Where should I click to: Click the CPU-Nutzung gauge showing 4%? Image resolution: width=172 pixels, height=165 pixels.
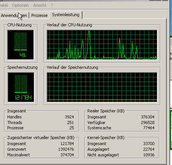point(21,45)
